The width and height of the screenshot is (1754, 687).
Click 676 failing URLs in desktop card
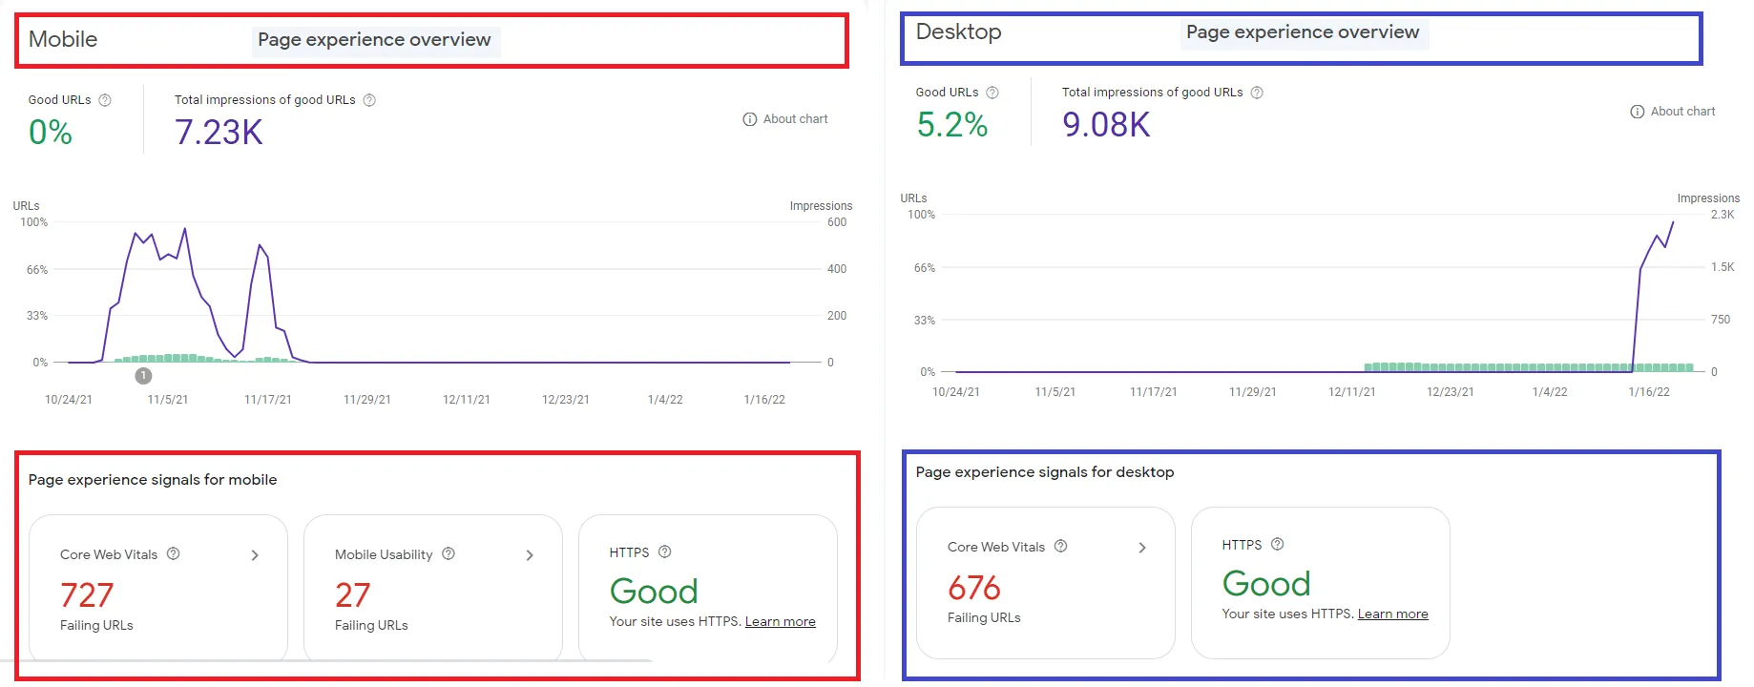(x=973, y=588)
